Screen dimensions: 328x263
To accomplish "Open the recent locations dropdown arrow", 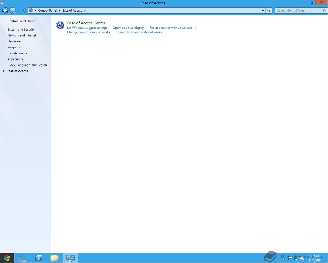I will click(x=18, y=11).
